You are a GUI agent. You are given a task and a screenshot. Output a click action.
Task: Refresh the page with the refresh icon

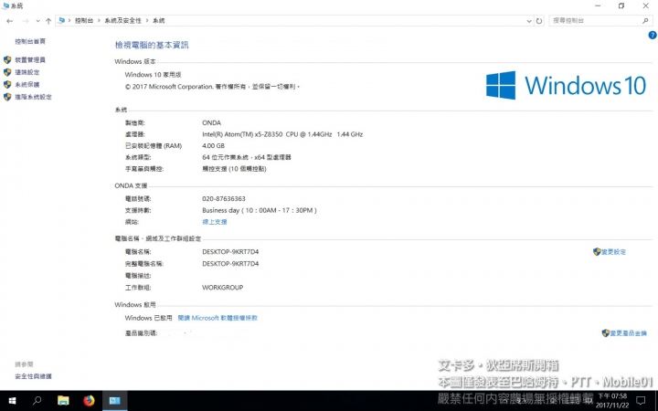pyautogui.click(x=539, y=20)
